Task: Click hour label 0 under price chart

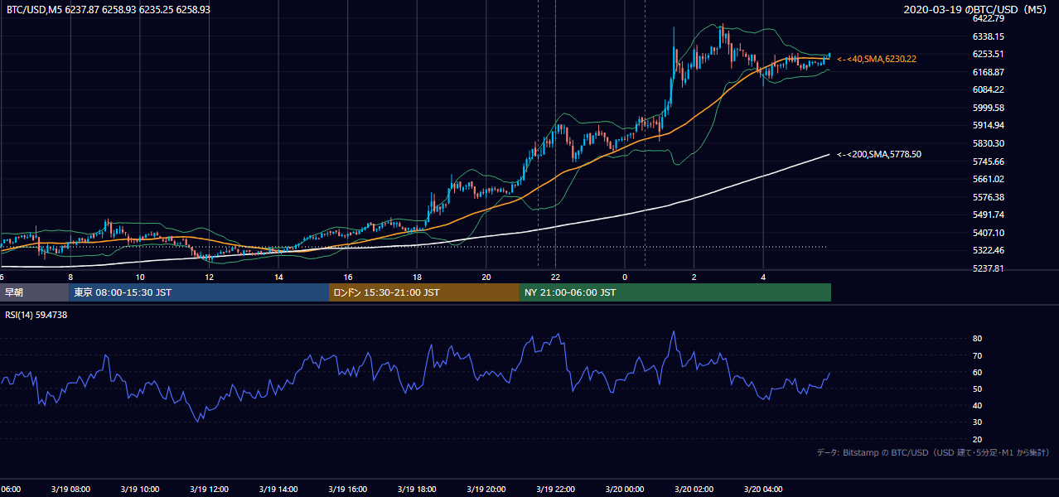Action: coord(625,277)
